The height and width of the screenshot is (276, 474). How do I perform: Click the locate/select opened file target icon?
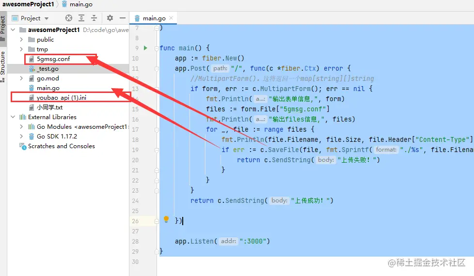[x=69, y=18]
